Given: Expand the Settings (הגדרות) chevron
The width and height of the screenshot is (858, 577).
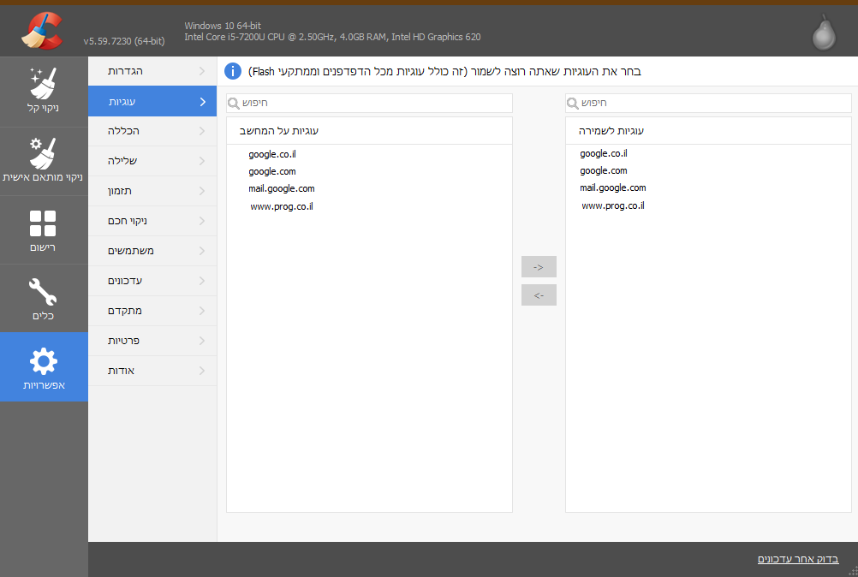Looking at the screenshot, I should tap(202, 71).
